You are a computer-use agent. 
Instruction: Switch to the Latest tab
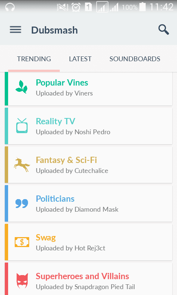(80, 59)
